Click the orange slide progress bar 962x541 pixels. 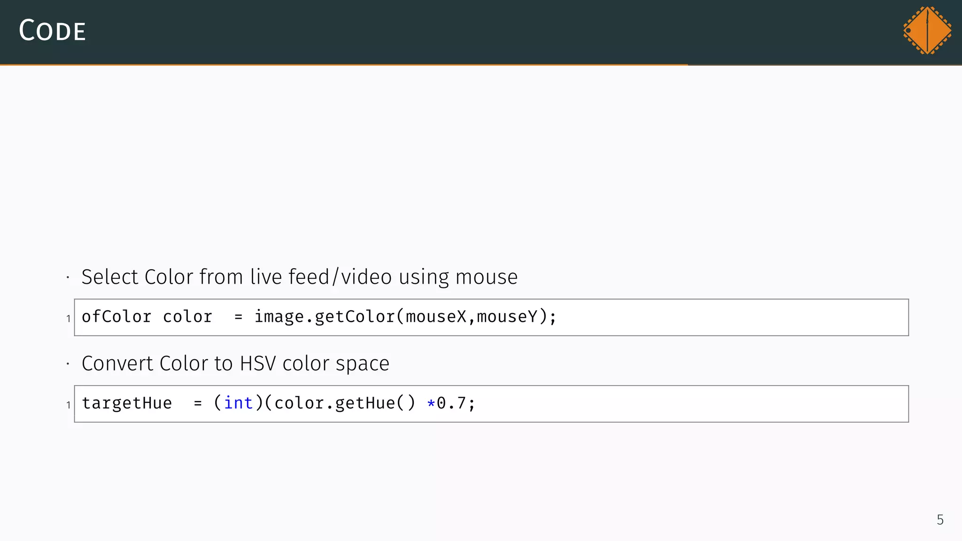pyautogui.click(x=344, y=64)
